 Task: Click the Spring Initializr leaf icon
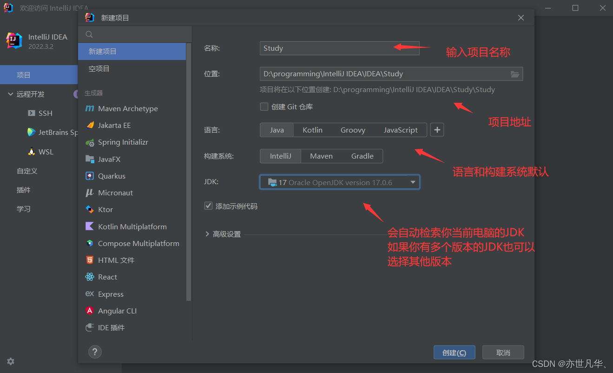click(90, 142)
